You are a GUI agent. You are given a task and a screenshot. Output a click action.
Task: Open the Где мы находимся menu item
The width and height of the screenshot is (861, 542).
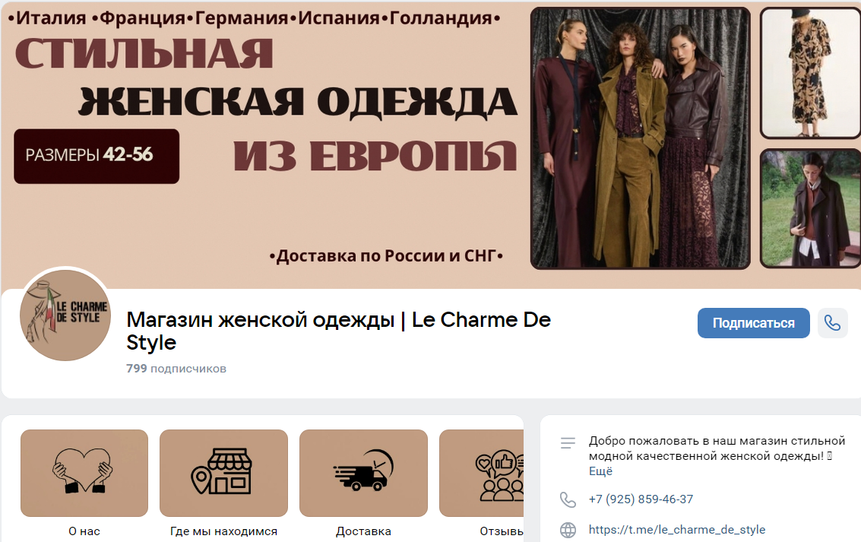point(223,531)
